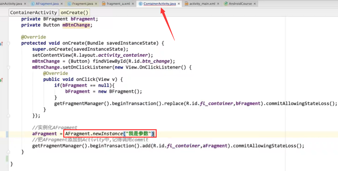Image resolution: width=338 pixels, height=171 pixels.
Task: Click the AFragment.java class file icon
Action: pos(33,4)
